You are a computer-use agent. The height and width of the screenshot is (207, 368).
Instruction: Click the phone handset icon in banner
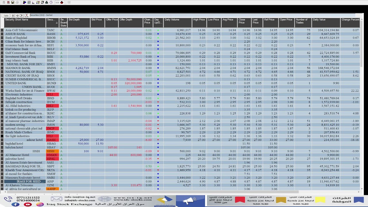coord(8,199)
